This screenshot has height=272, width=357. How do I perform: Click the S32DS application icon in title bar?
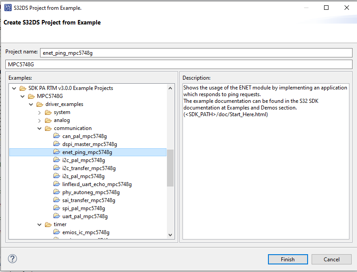click(x=8, y=8)
